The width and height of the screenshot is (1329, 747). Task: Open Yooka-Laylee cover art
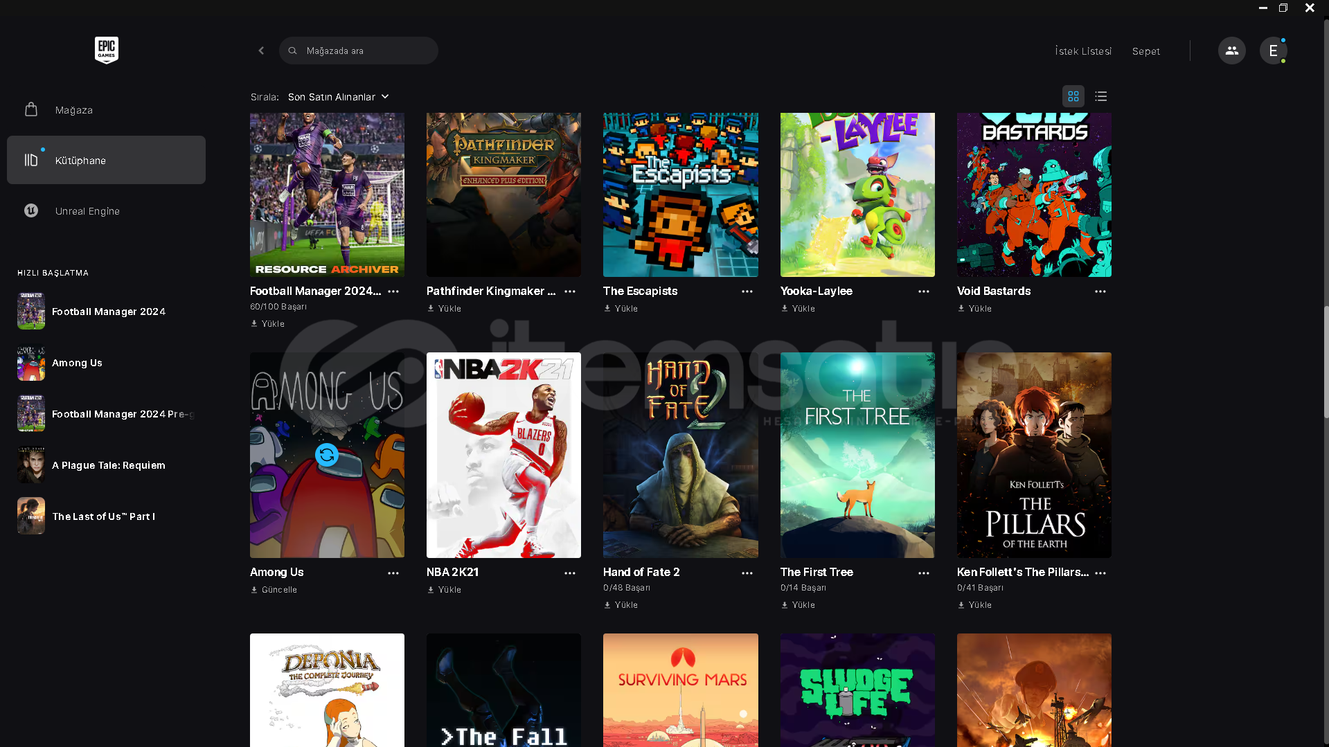857,195
